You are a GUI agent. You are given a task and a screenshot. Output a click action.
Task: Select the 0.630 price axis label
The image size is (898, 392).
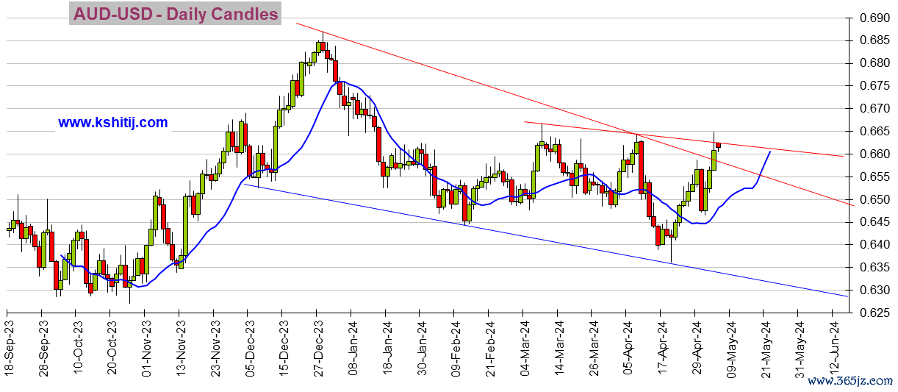click(874, 290)
